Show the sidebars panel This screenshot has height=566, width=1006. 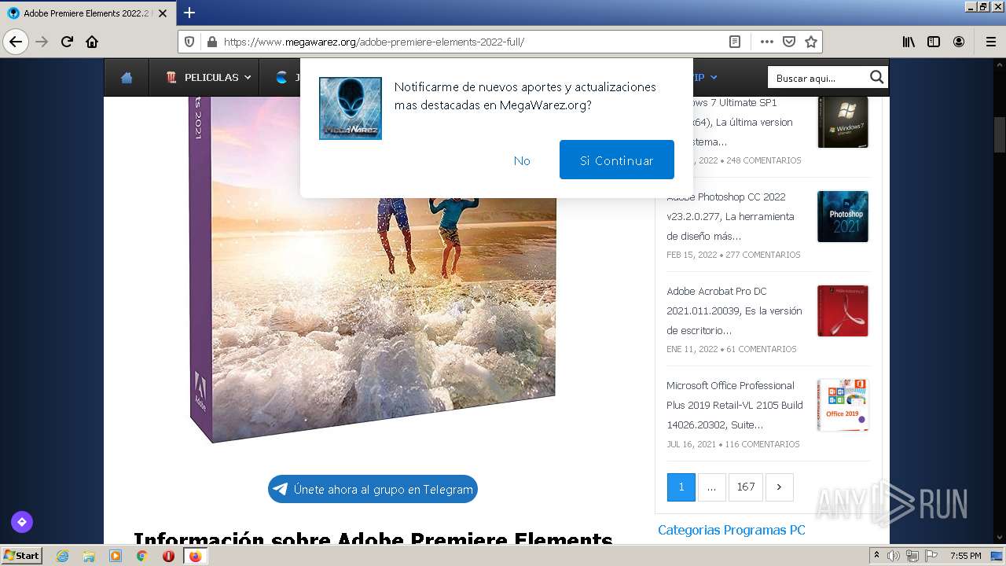(934, 42)
